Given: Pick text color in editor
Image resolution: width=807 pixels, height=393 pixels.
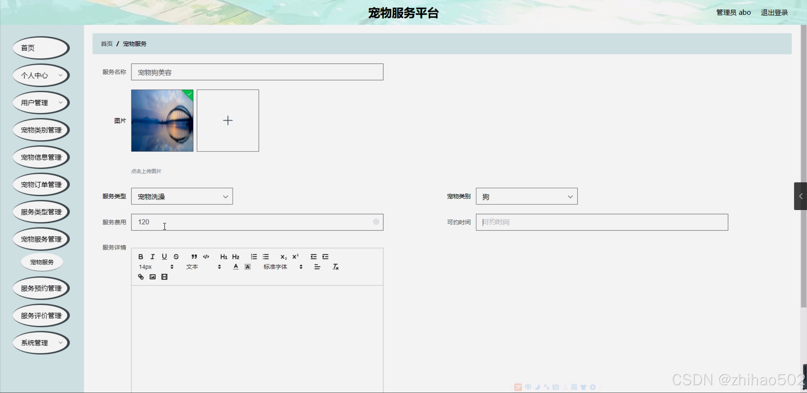Looking at the screenshot, I should click(236, 267).
